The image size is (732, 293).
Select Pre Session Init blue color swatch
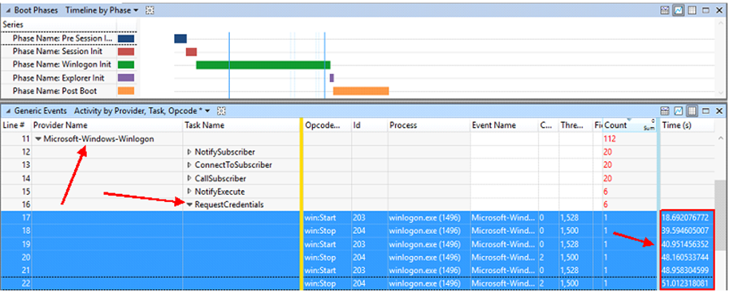pyautogui.click(x=126, y=39)
